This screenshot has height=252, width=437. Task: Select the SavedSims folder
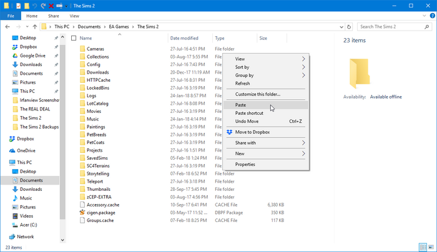[97, 158]
